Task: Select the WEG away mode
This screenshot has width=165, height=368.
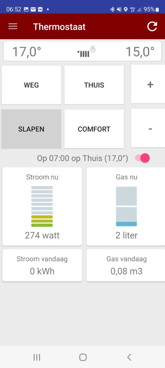Action: [31, 85]
